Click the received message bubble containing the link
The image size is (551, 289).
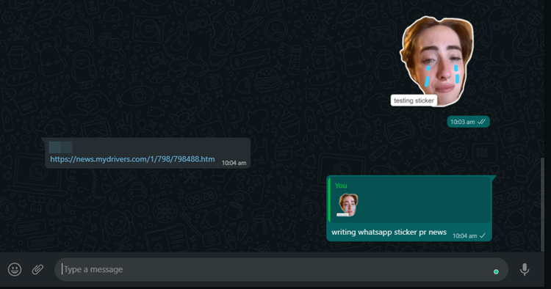(x=148, y=153)
